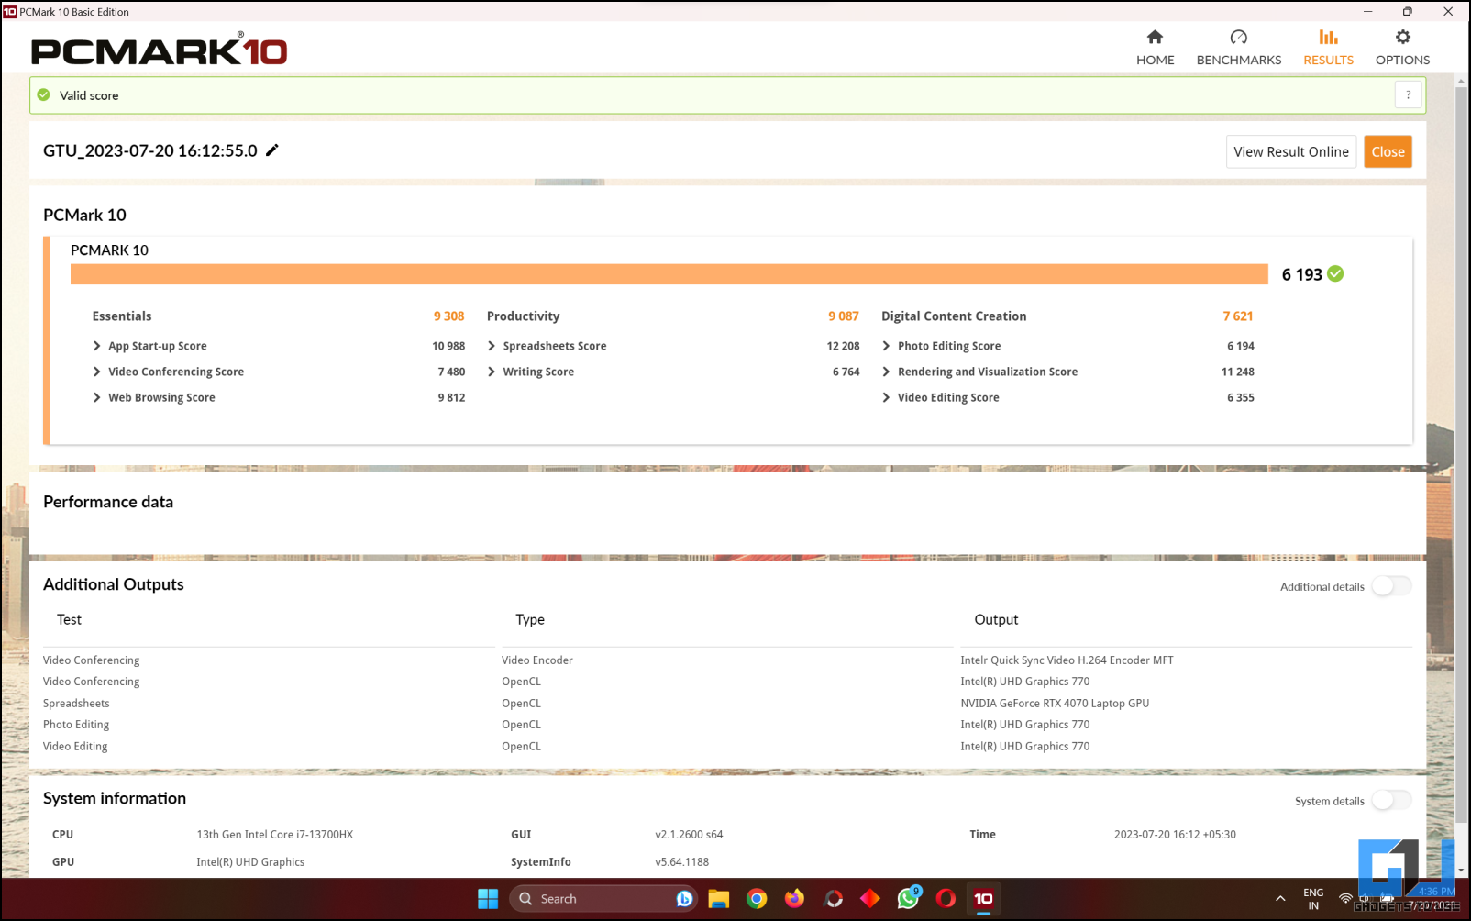Click the Video Encoder type cell
The width and height of the screenshot is (1471, 921).
(x=537, y=660)
